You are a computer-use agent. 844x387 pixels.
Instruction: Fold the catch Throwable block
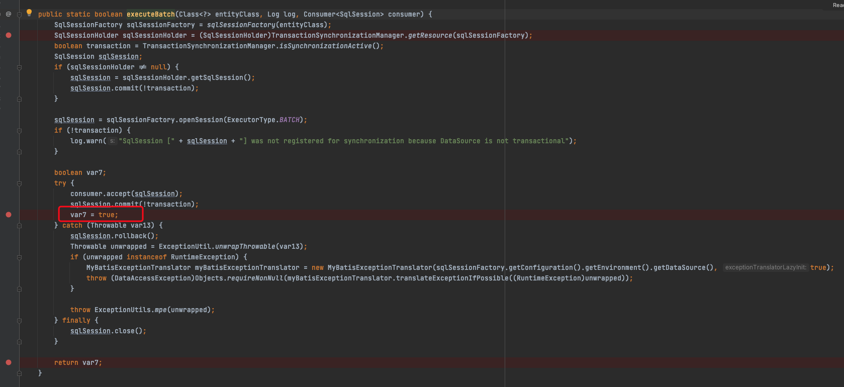coord(19,226)
